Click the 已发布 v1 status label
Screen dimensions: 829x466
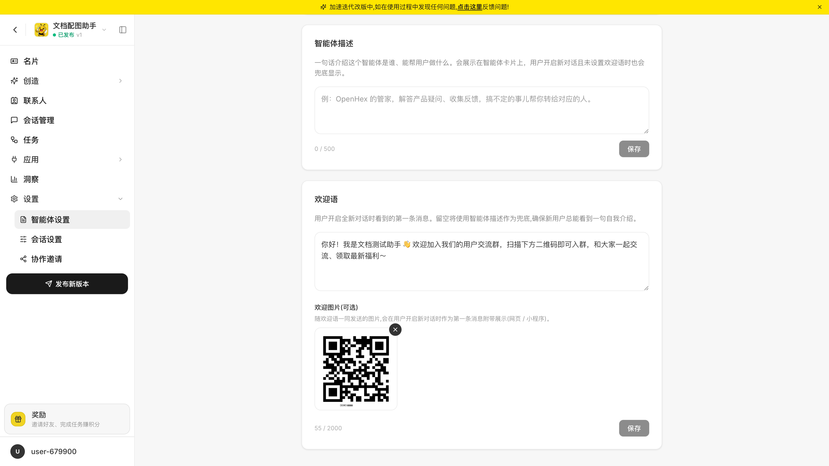68,35
